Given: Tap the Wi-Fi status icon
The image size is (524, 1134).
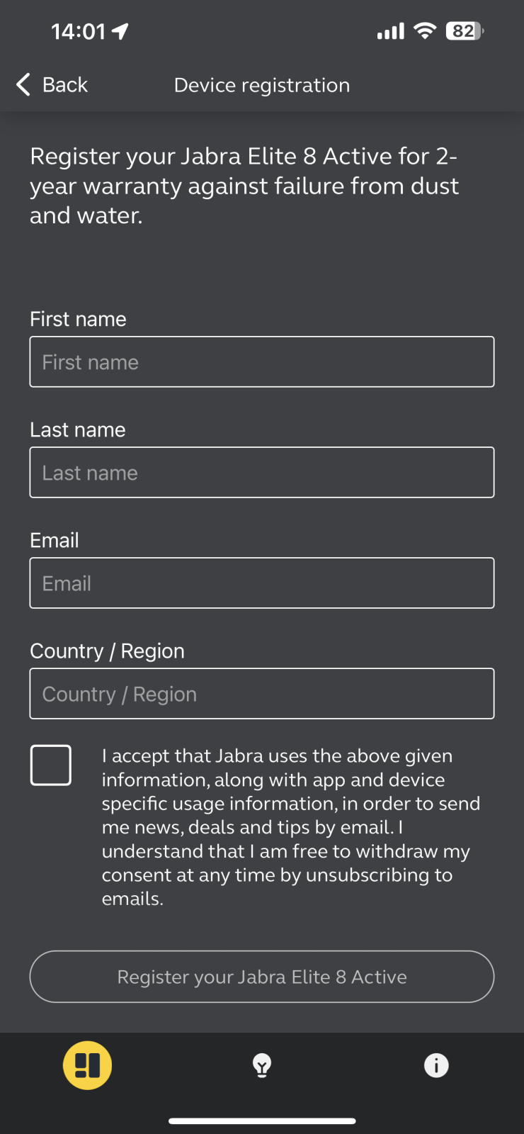Looking at the screenshot, I should (425, 30).
